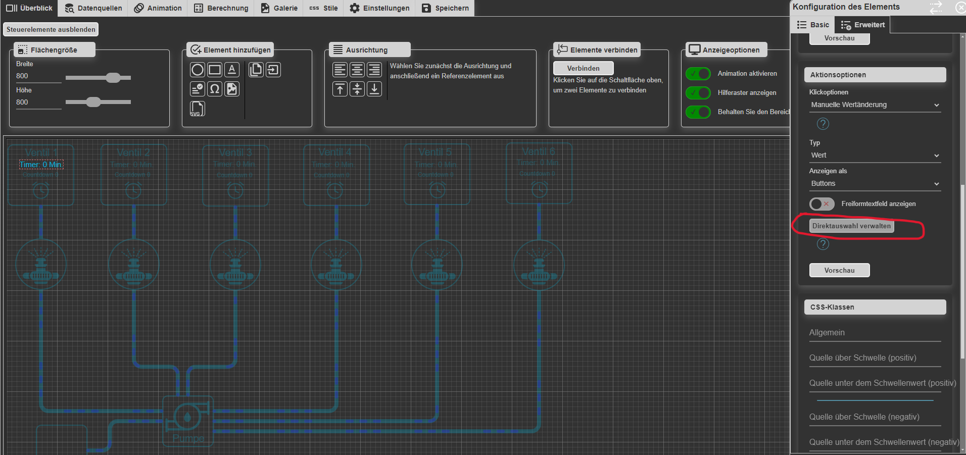The height and width of the screenshot is (455, 966).
Task: Click the Höhe slider handle
Action: click(93, 102)
